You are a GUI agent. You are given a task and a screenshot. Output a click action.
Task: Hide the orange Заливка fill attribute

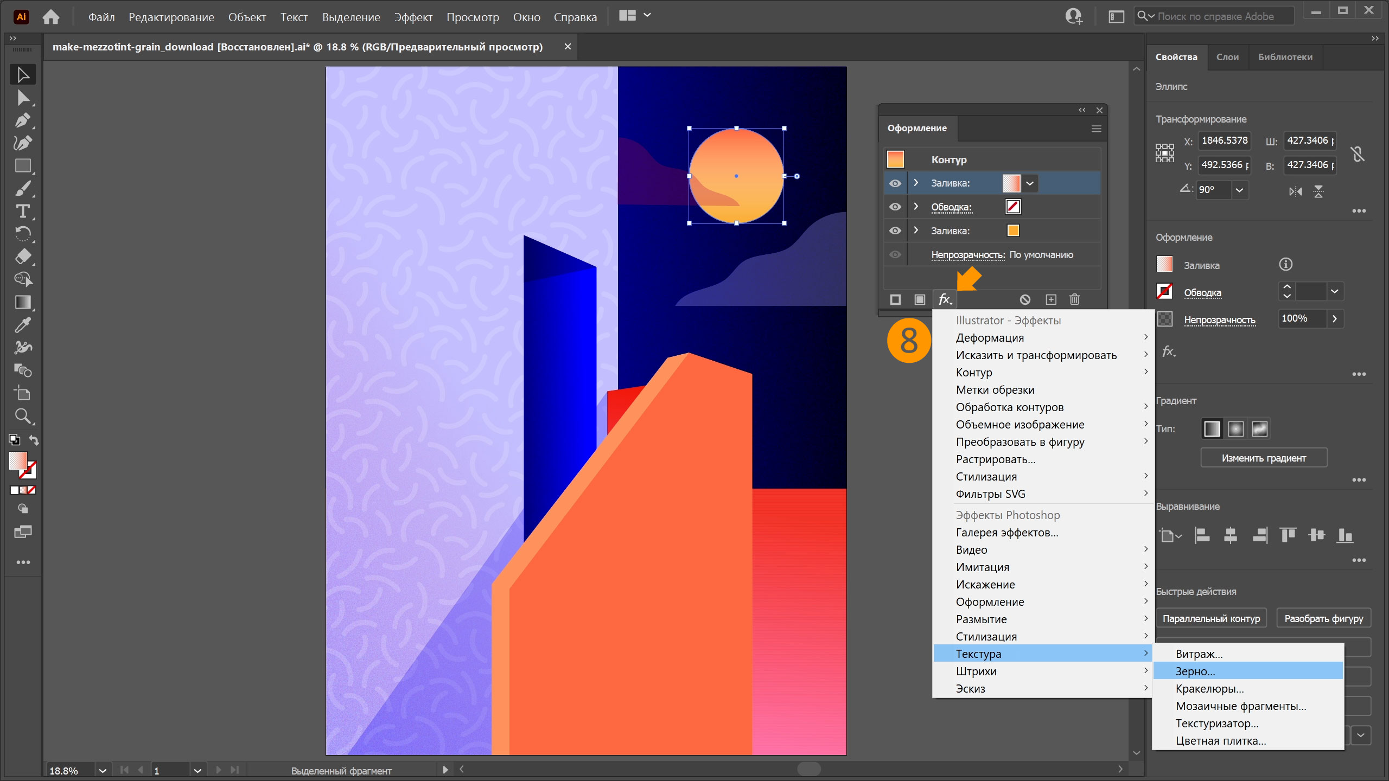click(x=895, y=231)
